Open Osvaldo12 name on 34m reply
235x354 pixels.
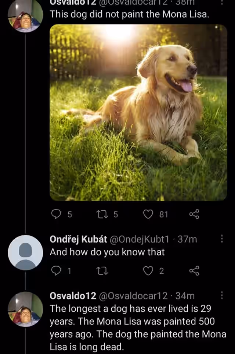[x=73, y=296]
